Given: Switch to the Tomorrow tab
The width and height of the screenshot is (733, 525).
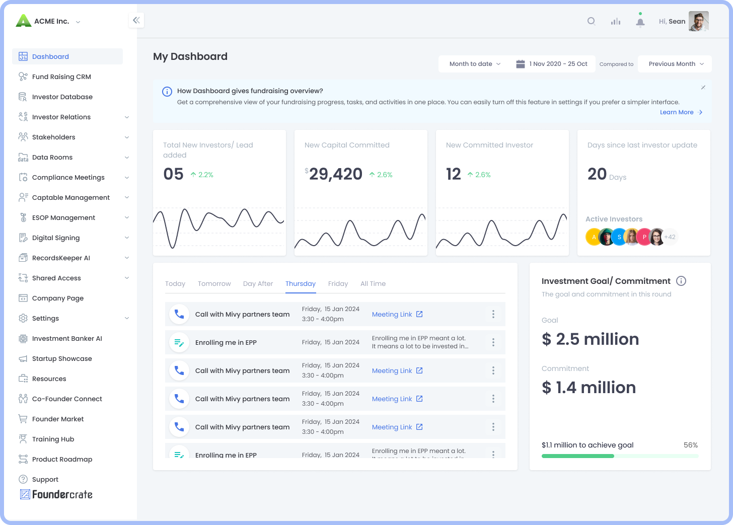Looking at the screenshot, I should pyautogui.click(x=214, y=284).
